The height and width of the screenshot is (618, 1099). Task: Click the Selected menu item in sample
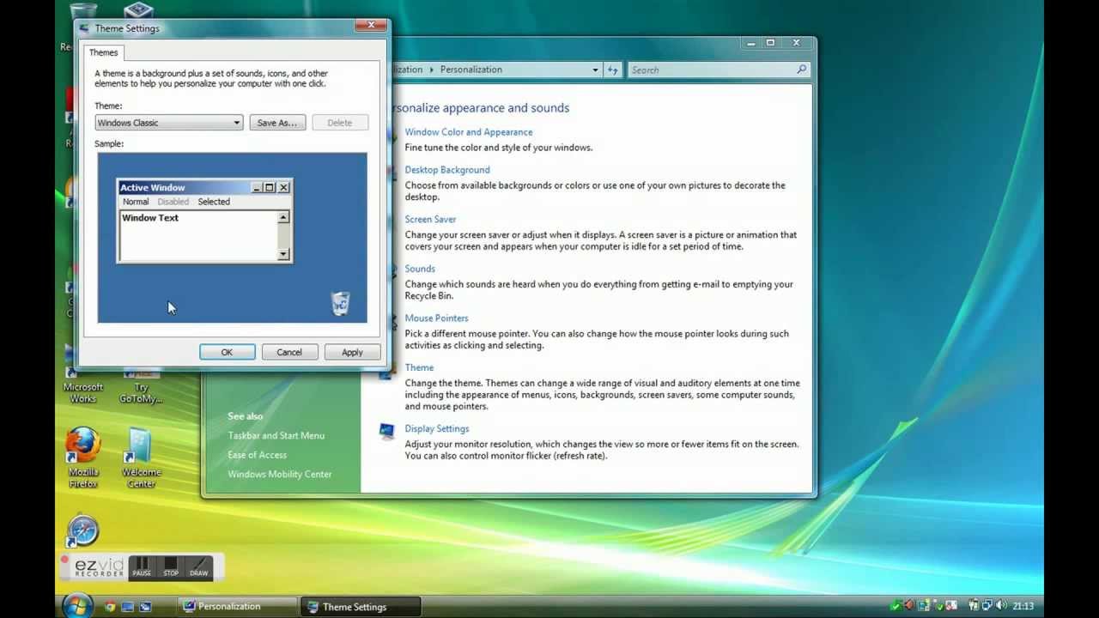(214, 202)
